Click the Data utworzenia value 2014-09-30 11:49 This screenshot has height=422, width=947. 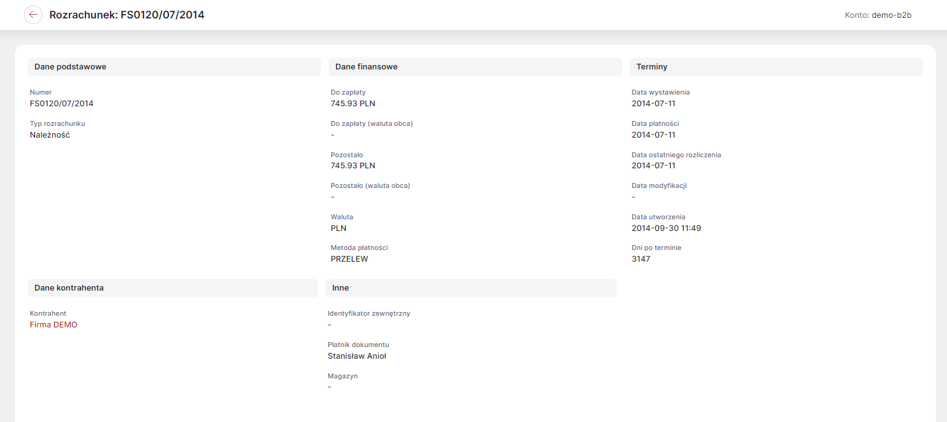666,228
